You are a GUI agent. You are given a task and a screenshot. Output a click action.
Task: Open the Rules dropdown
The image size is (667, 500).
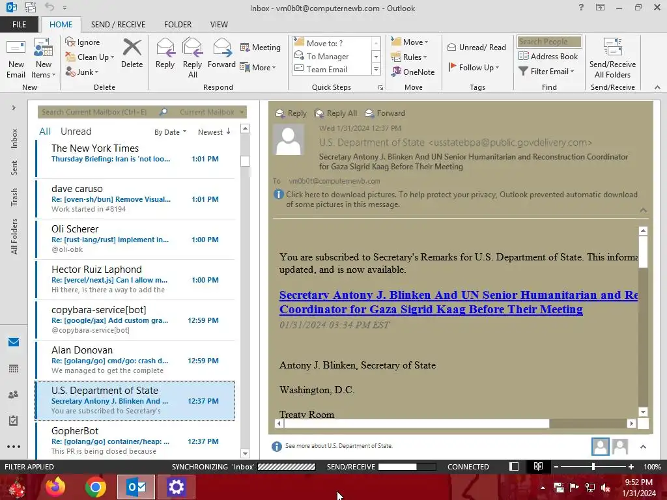tap(409, 57)
